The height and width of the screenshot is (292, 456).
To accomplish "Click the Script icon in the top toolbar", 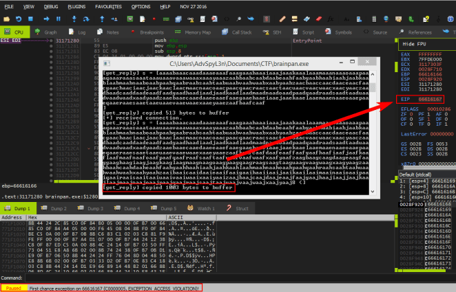I will click(x=203, y=19).
